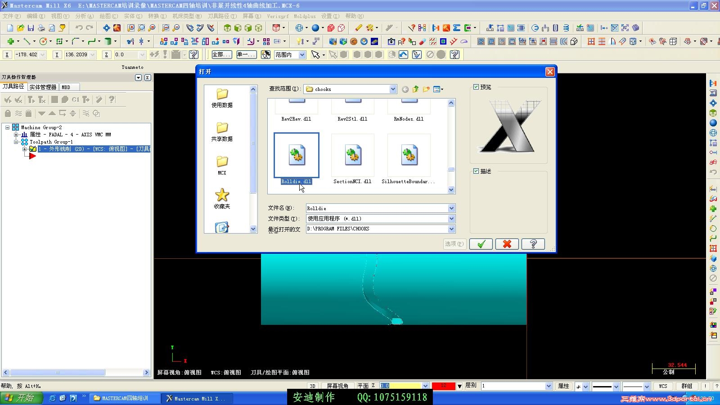
Task: Collapse the Toolpath Group-1 node
Action: click(16, 142)
